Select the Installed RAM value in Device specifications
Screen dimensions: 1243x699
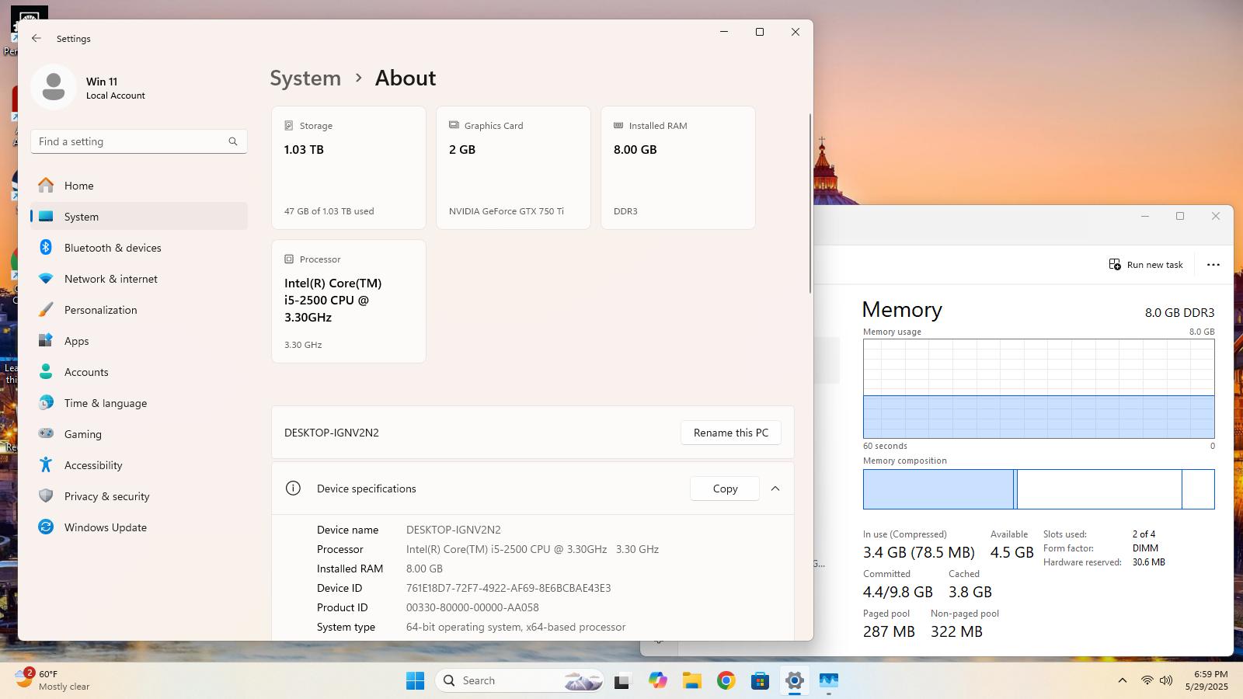point(424,569)
